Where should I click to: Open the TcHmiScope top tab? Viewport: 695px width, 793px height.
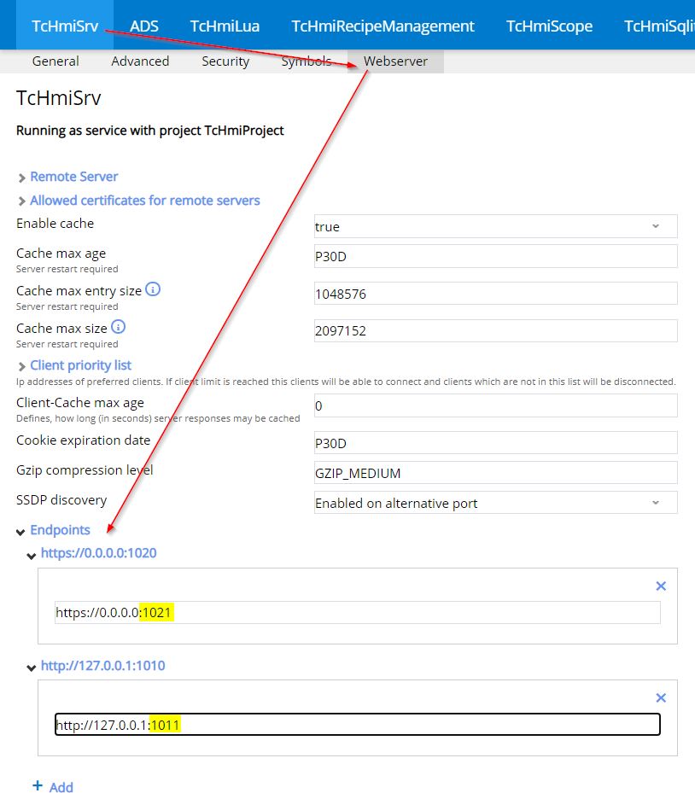click(549, 26)
